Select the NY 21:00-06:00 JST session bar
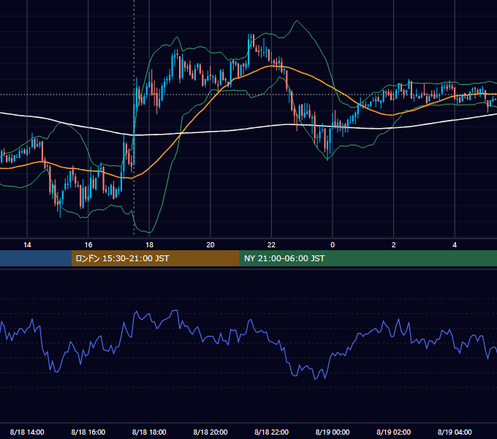The image size is (497, 439). [x=368, y=258]
